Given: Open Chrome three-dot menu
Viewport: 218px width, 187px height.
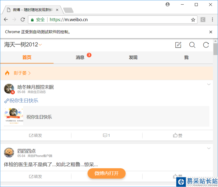Looking at the screenshot, I should (x=212, y=20).
